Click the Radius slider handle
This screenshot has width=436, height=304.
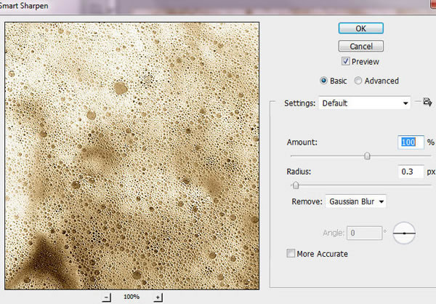point(296,185)
